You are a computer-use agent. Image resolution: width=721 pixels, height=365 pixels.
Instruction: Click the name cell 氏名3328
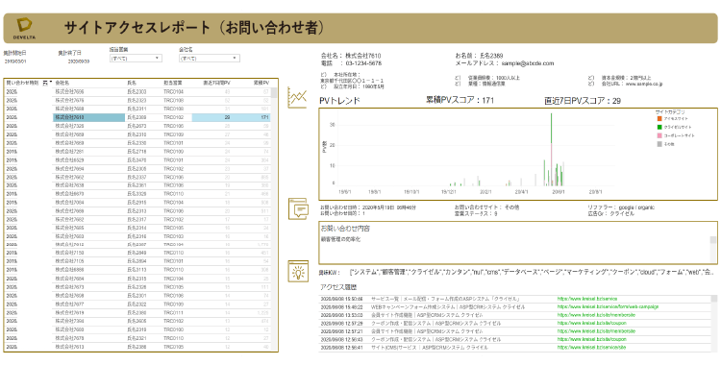(137, 194)
